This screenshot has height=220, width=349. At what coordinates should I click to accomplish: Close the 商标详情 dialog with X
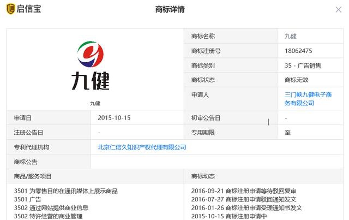pyautogui.click(x=338, y=9)
